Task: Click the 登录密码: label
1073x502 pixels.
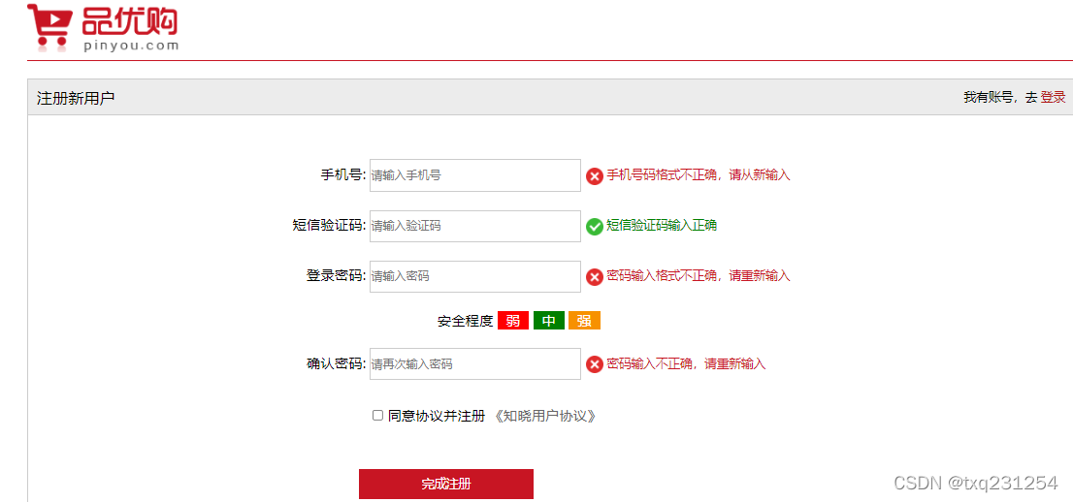Action: pyautogui.click(x=336, y=276)
